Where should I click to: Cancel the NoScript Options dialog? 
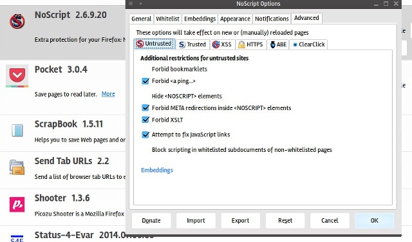click(x=330, y=221)
